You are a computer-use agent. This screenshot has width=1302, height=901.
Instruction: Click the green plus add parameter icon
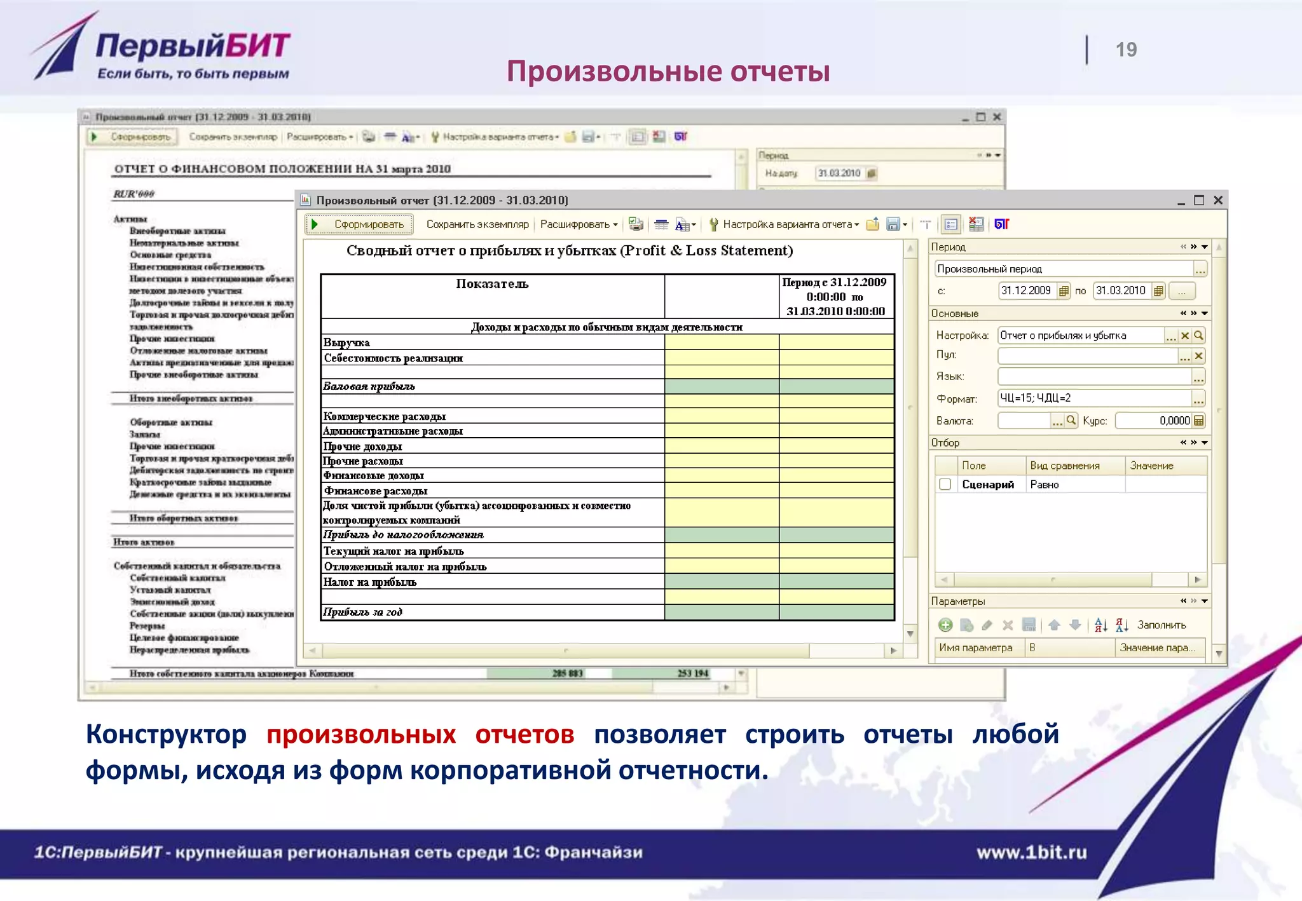pyautogui.click(x=945, y=625)
